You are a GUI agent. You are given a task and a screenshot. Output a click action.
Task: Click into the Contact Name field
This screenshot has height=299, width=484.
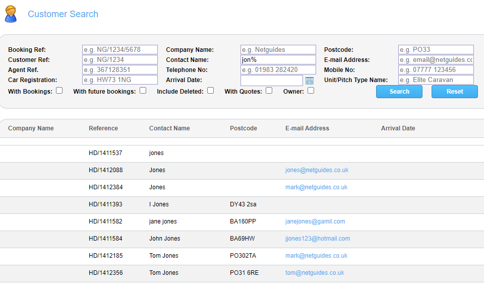click(278, 60)
